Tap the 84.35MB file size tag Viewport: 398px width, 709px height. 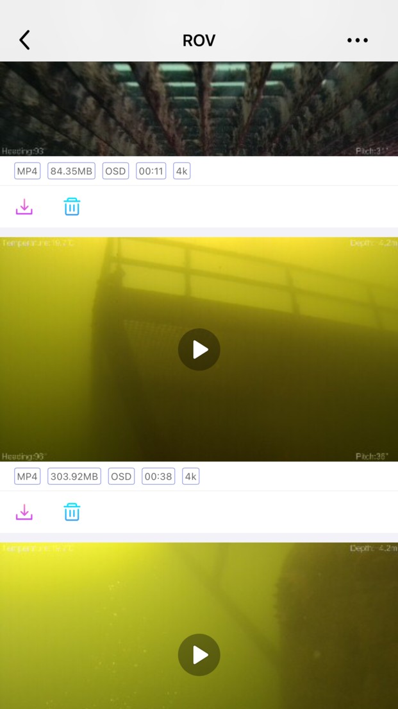[71, 171]
